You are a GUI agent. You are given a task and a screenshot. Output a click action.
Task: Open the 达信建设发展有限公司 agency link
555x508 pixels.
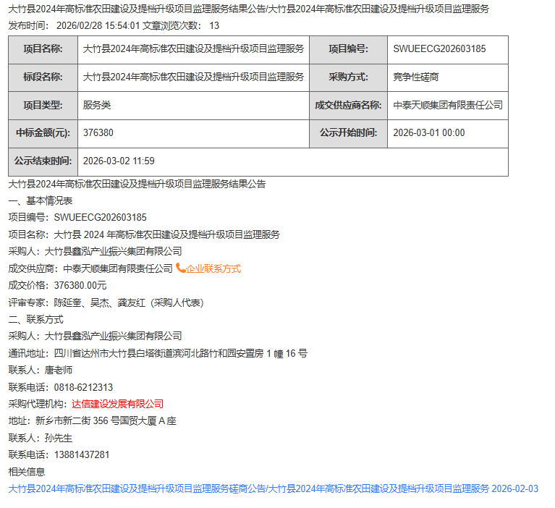click(117, 404)
